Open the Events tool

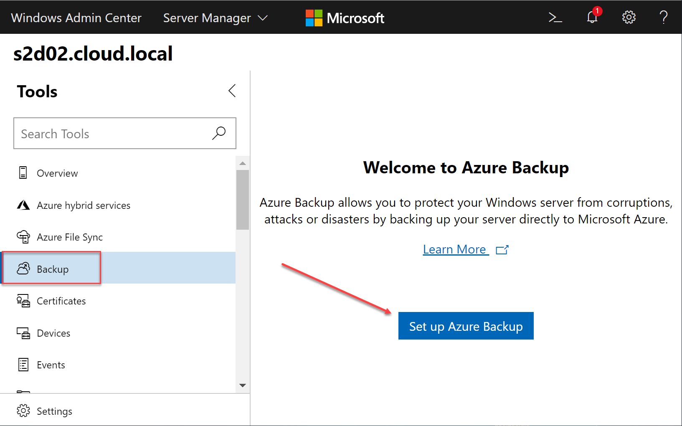coord(118,365)
